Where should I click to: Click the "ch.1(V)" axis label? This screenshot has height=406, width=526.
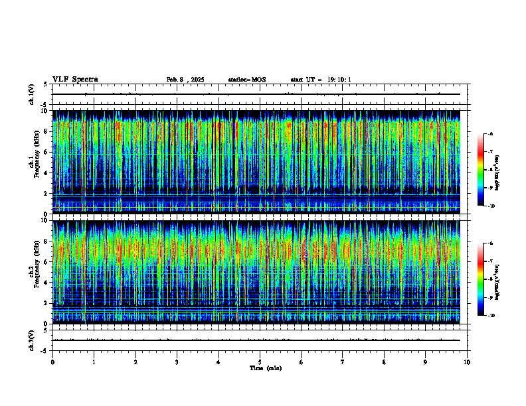(x=32, y=94)
